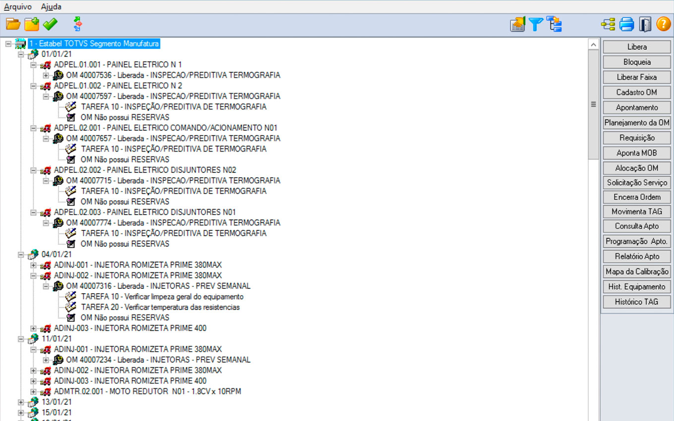Click the open folder toolbar icon

[13, 24]
